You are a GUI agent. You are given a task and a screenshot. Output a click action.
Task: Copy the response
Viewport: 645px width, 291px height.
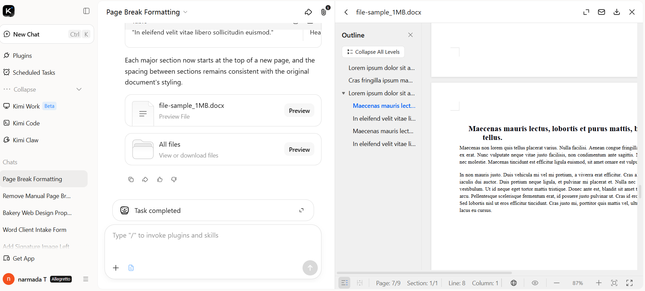tap(131, 179)
